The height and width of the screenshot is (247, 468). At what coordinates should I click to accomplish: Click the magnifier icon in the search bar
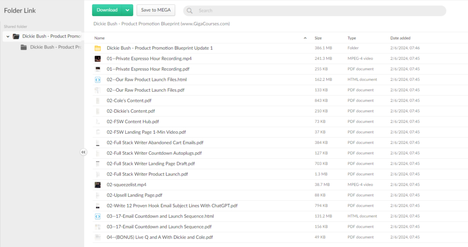coord(190,11)
